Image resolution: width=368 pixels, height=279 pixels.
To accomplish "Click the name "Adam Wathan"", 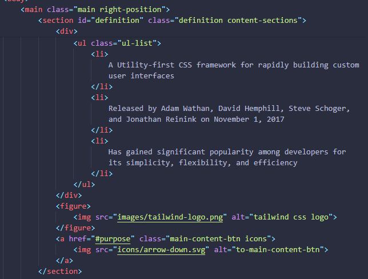I will click(x=185, y=109).
